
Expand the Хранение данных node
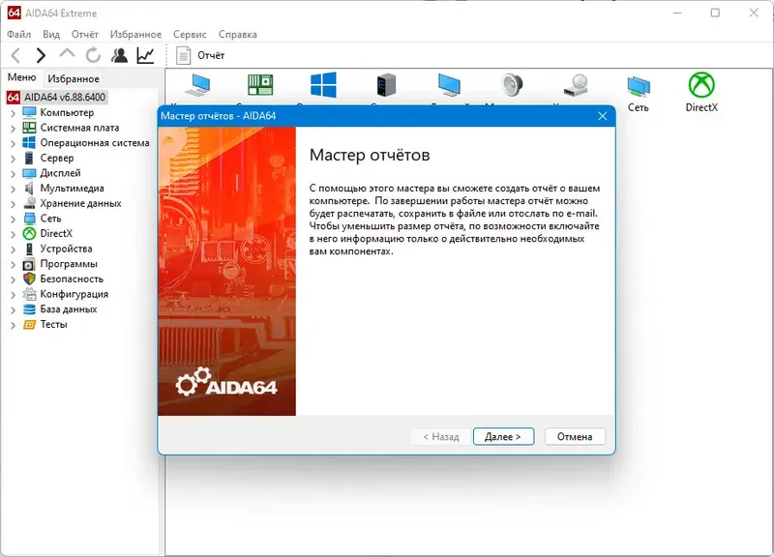pyautogui.click(x=13, y=204)
